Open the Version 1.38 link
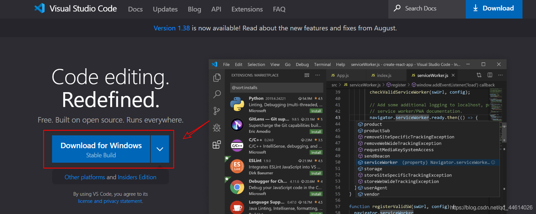 coord(172,28)
